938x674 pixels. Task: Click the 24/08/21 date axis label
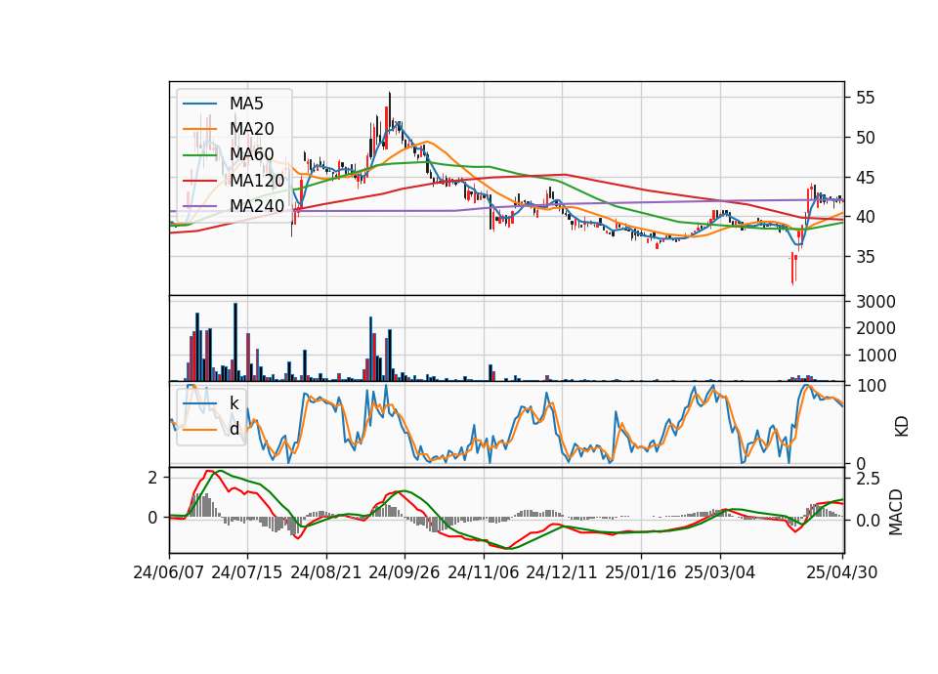point(326,572)
